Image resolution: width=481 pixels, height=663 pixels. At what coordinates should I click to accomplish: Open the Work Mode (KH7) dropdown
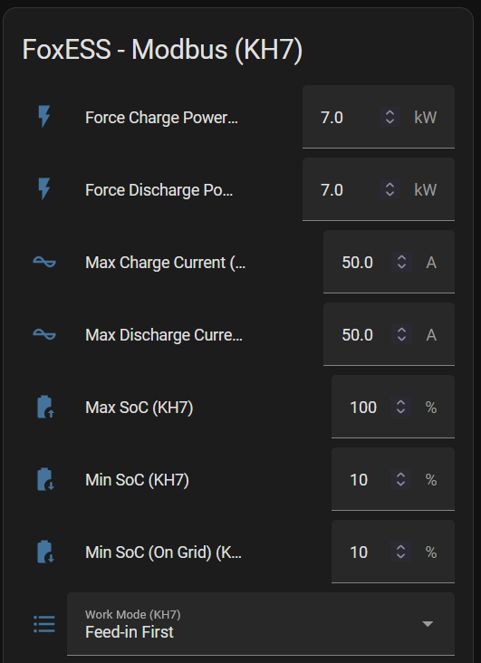[x=261, y=624]
